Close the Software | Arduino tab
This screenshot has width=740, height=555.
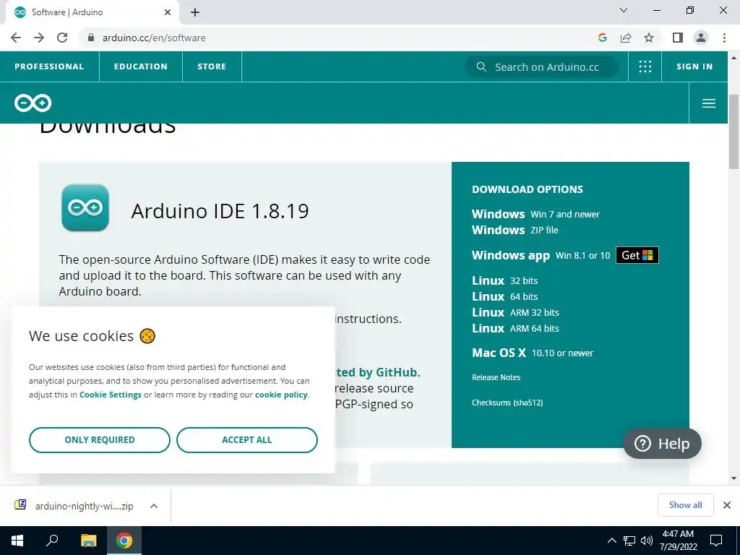point(168,12)
